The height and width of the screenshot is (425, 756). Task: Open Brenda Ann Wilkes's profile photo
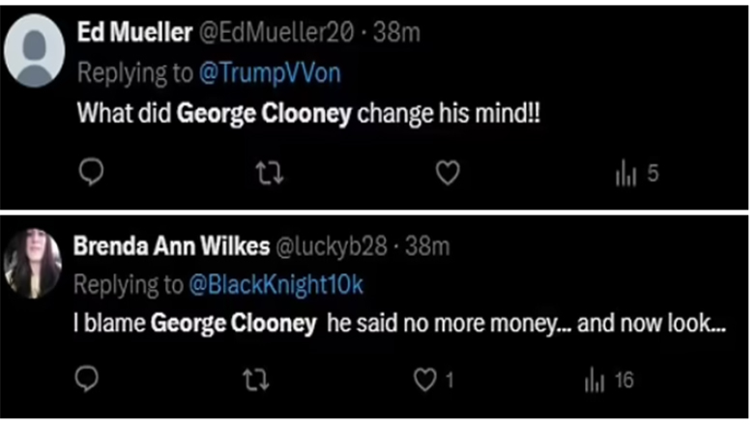[x=33, y=264]
